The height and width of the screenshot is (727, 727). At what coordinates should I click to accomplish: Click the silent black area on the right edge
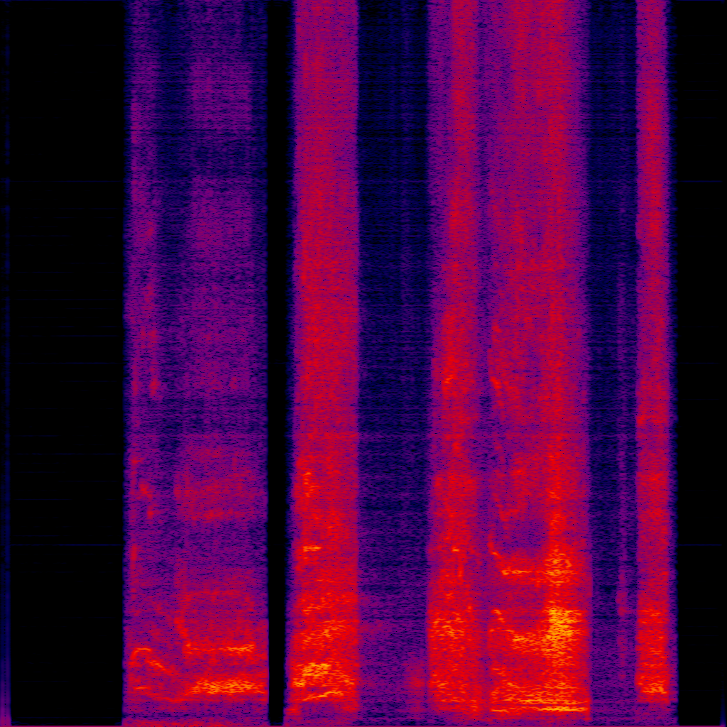pos(701,355)
